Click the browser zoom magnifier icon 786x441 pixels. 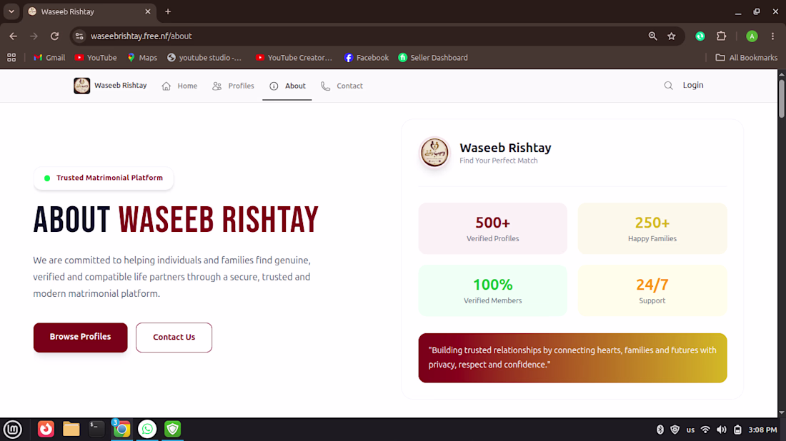(652, 36)
